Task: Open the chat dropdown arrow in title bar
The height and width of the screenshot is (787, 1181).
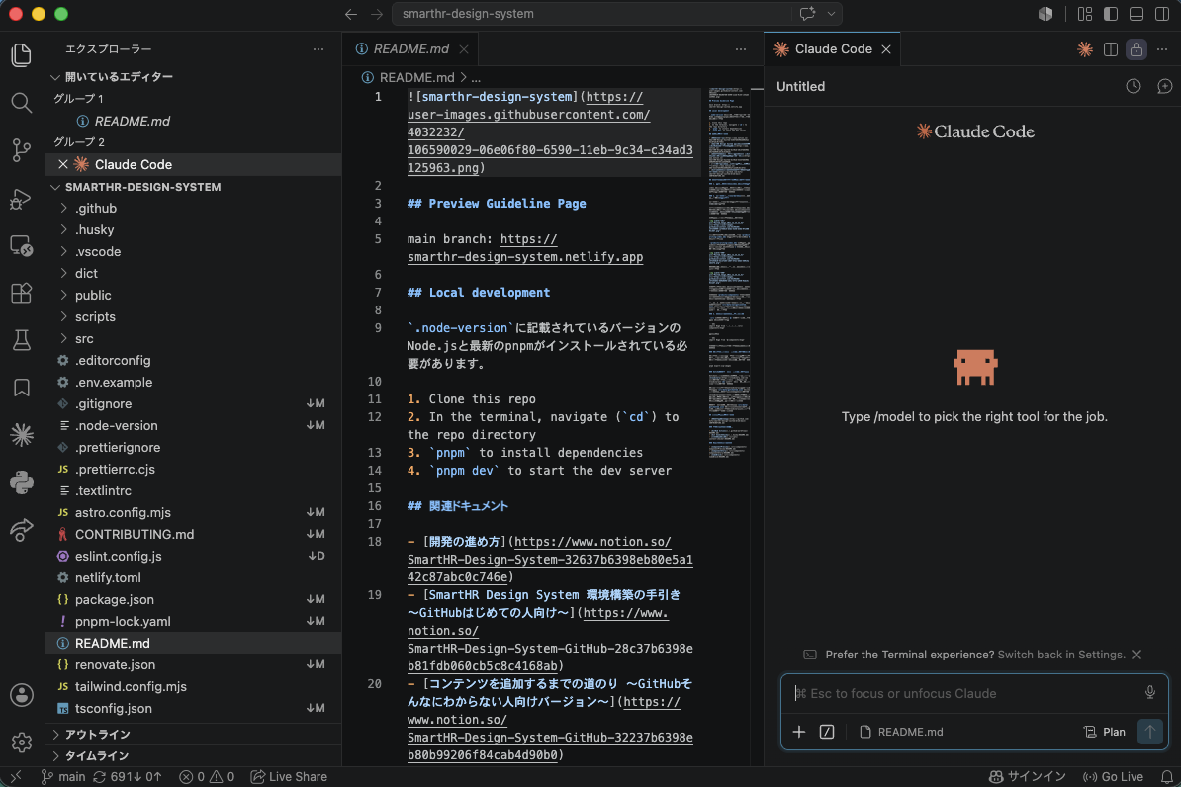Action: coord(831,14)
